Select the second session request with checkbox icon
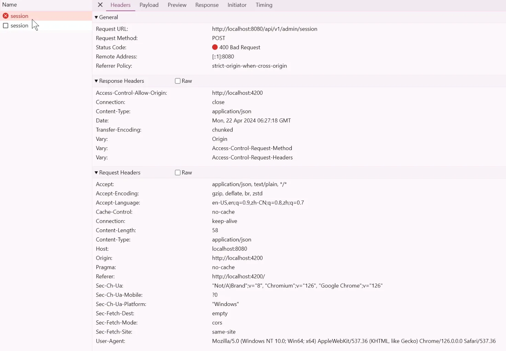The width and height of the screenshot is (506, 351). pyautogui.click(x=46, y=25)
